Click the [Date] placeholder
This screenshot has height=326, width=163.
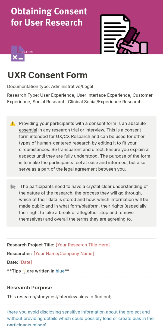pyautogui.click(x=26, y=262)
